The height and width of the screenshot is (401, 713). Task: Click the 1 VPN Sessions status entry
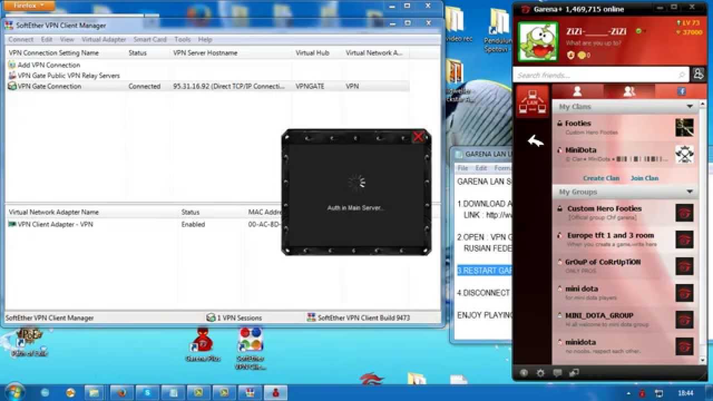tap(234, 318)
